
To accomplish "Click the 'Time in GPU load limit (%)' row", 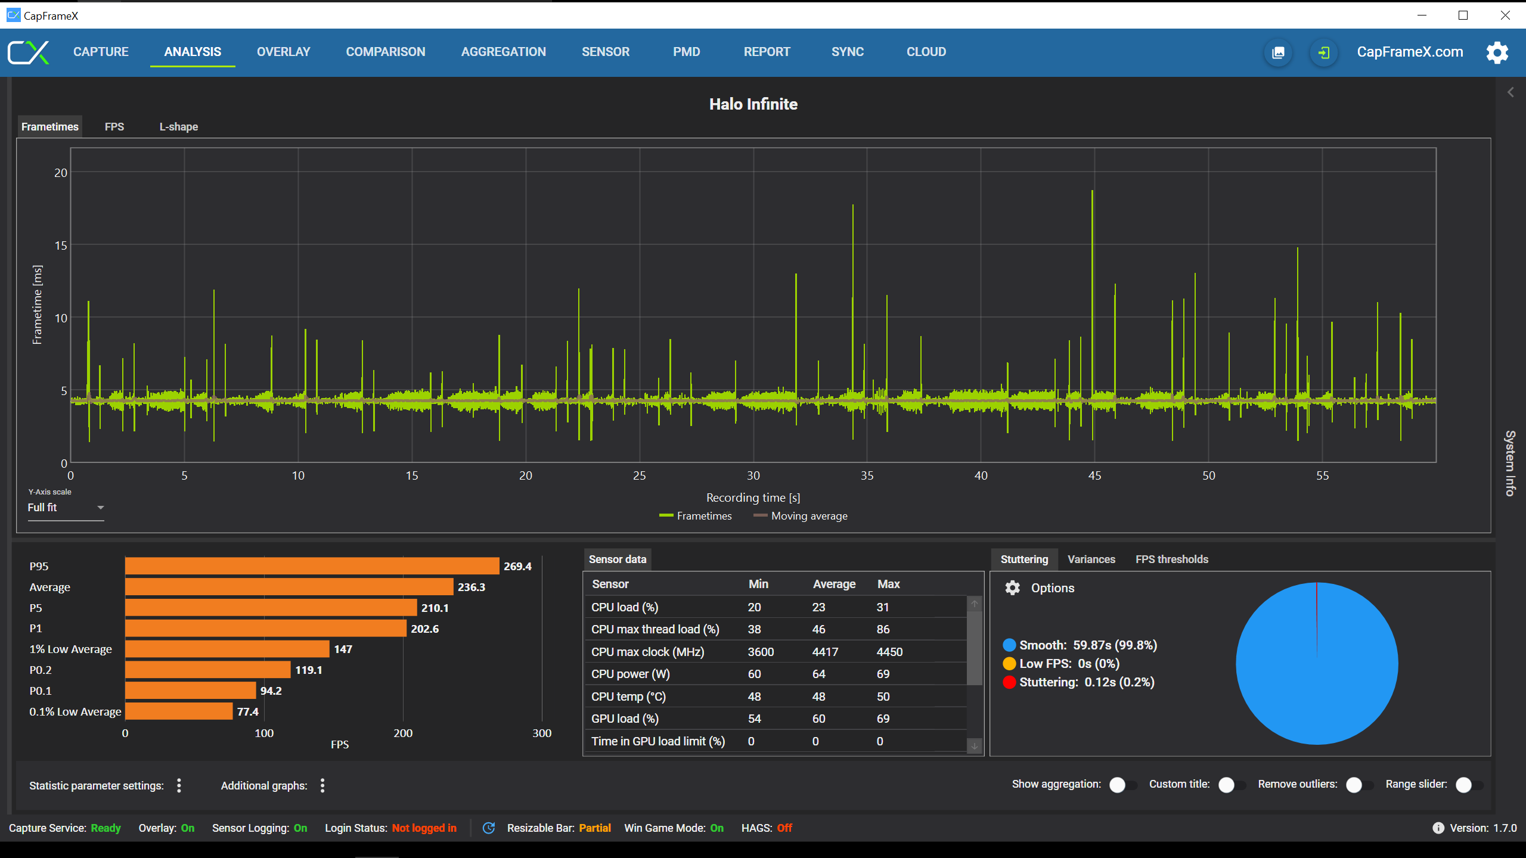I will 775,741.
